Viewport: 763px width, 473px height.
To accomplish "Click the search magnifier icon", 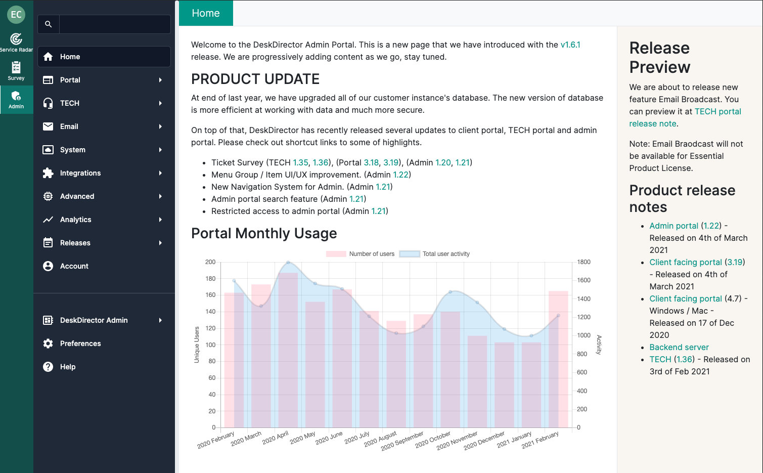I will [49, 24].
